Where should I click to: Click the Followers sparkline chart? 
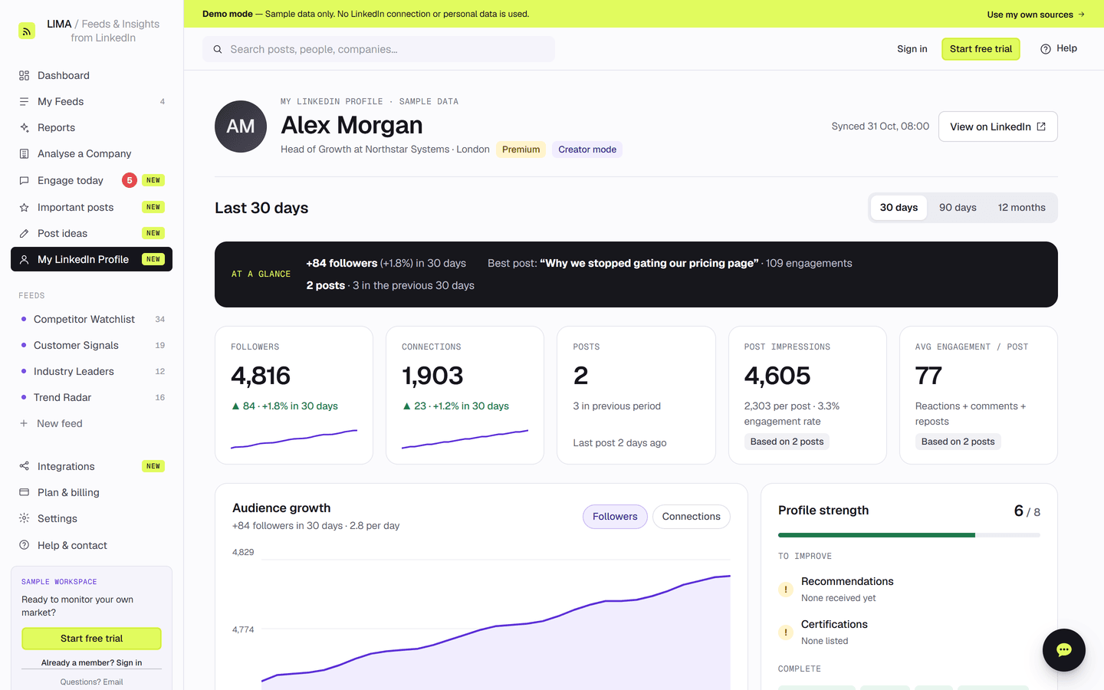point(294,439)
